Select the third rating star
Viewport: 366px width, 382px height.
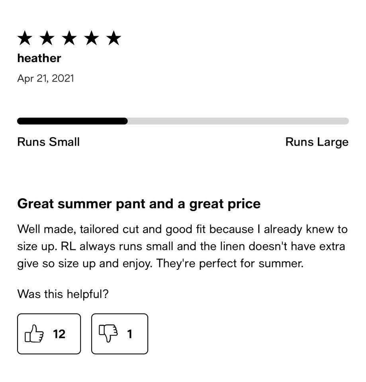point(69,38)
